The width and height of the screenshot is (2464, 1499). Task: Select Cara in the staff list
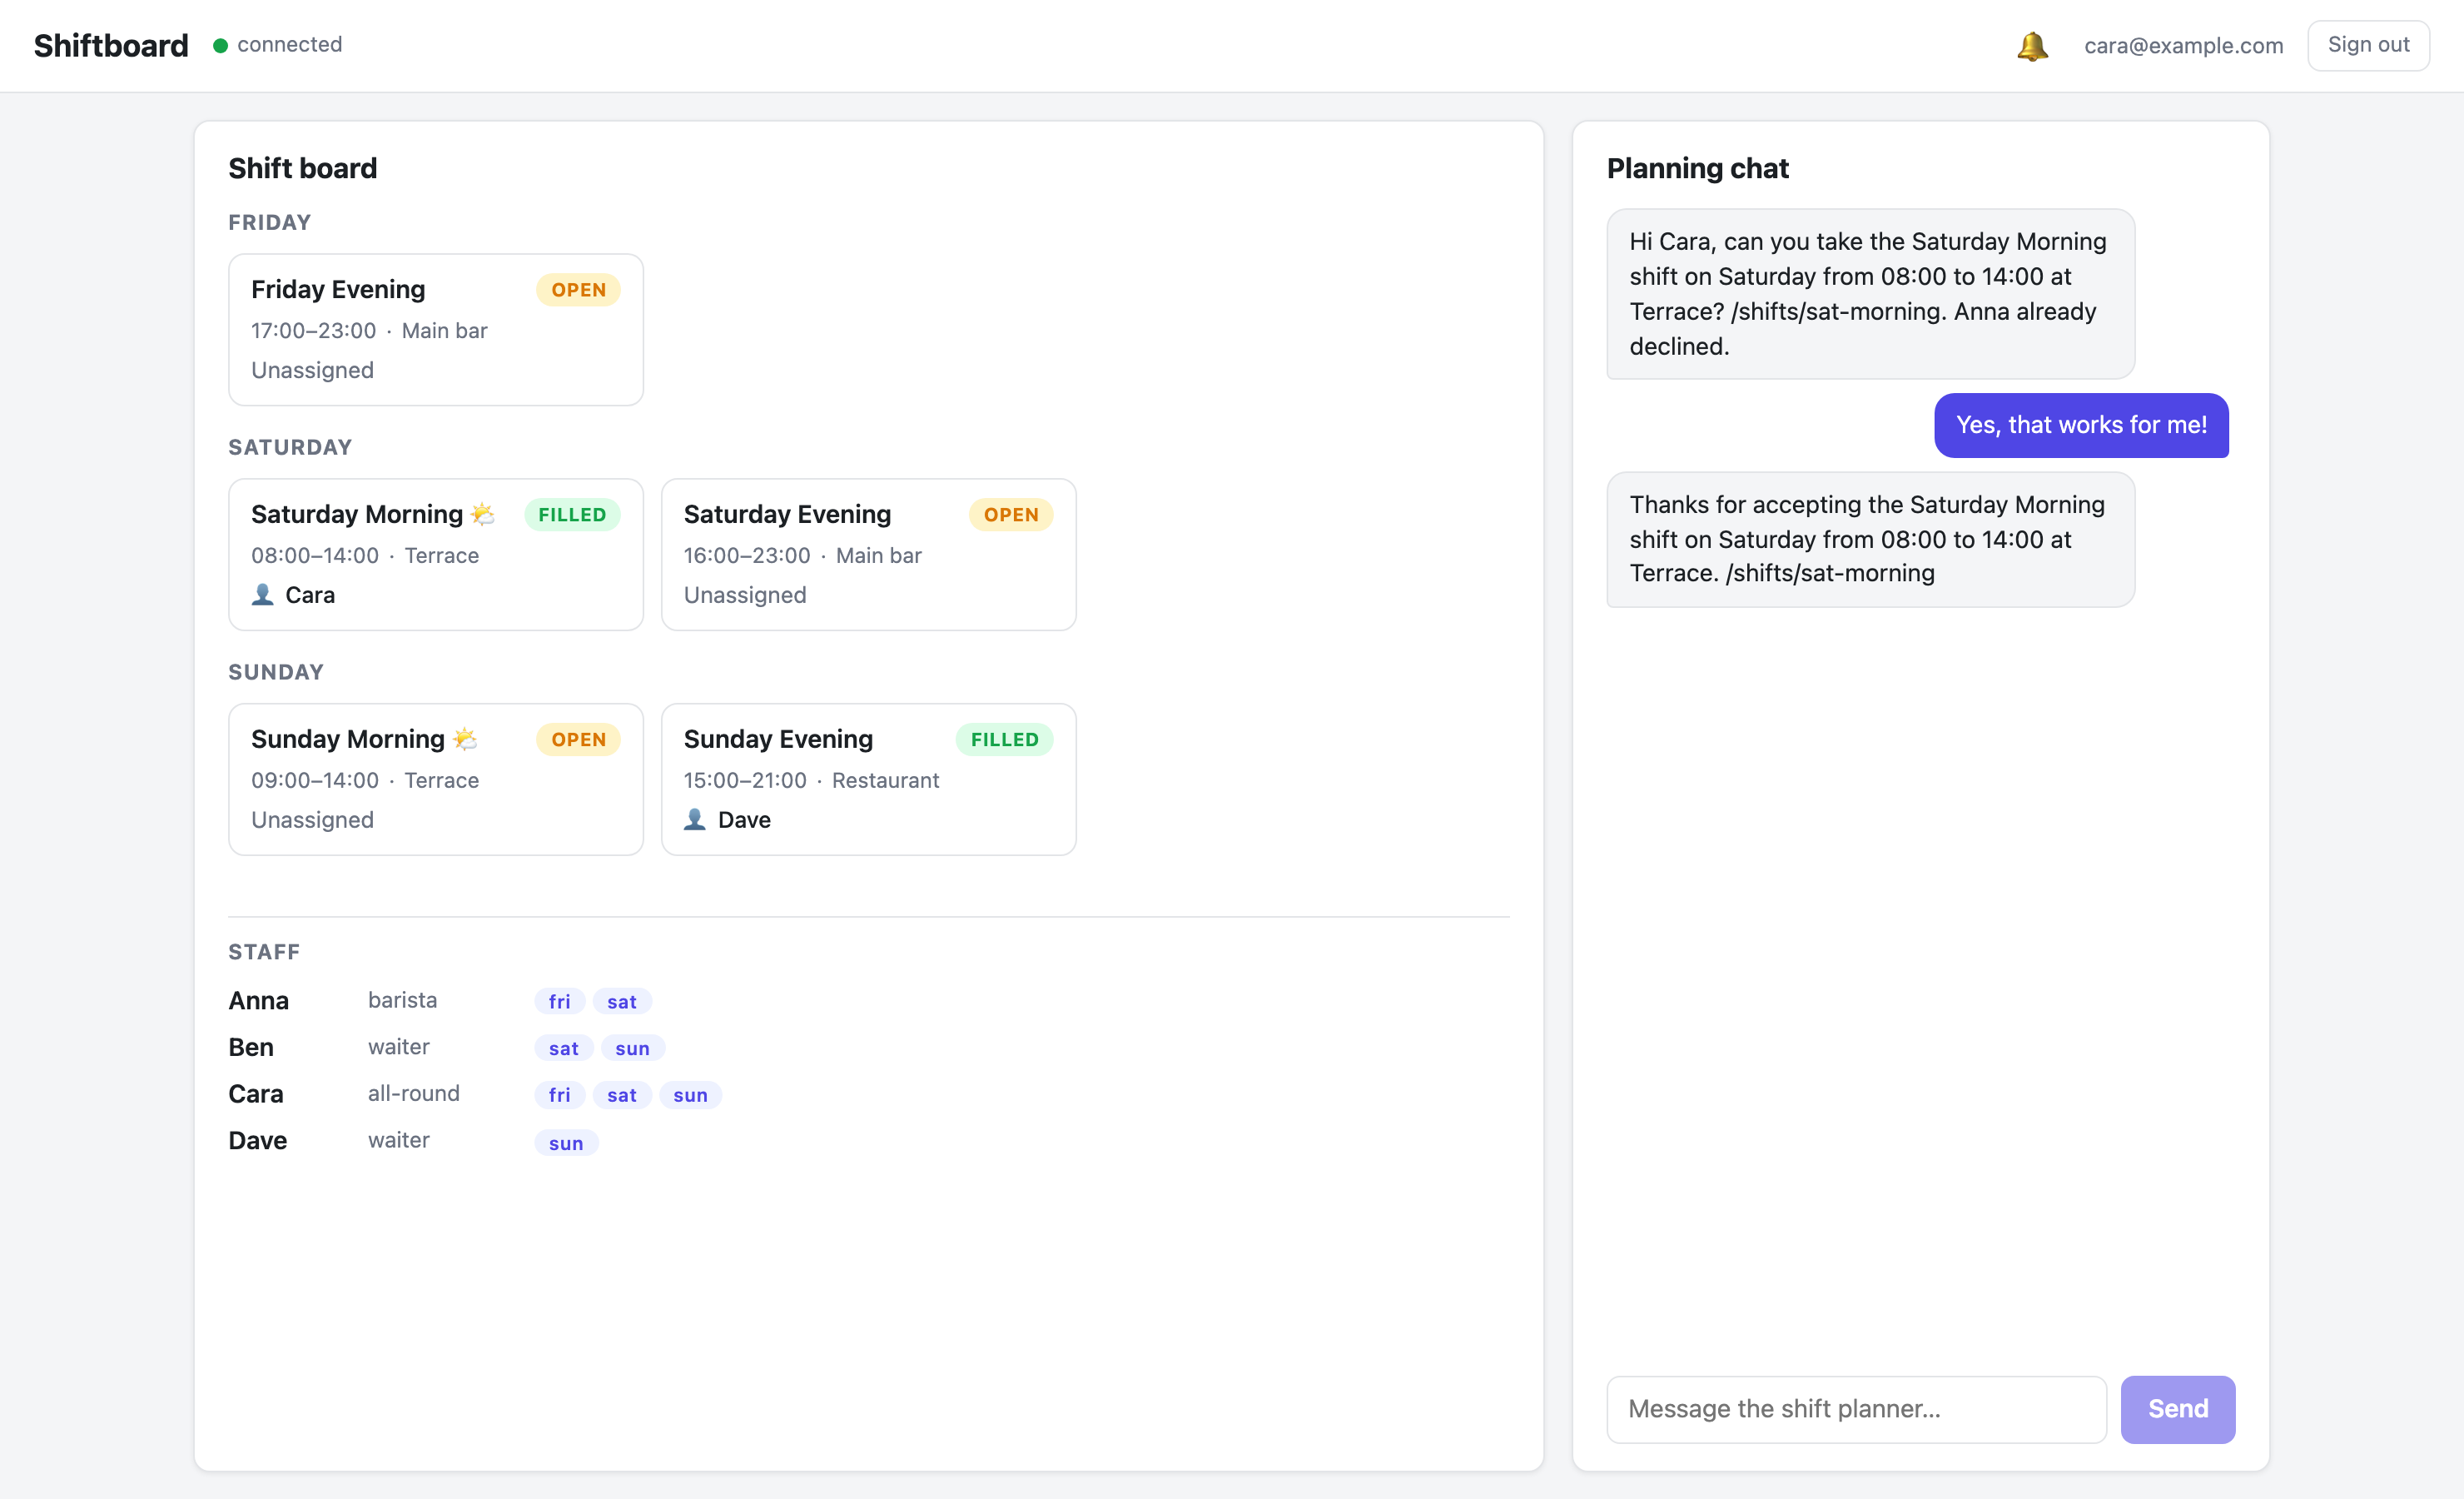click(x=256, y=1093)
